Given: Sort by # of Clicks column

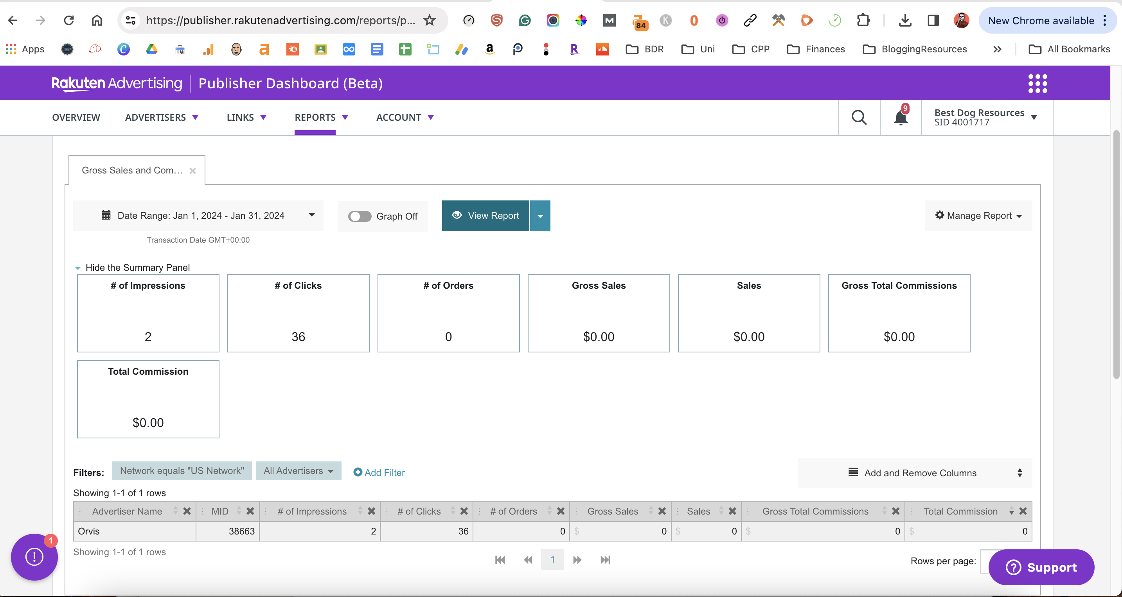Looking at the screenshot, I should [x=453, y=511].
